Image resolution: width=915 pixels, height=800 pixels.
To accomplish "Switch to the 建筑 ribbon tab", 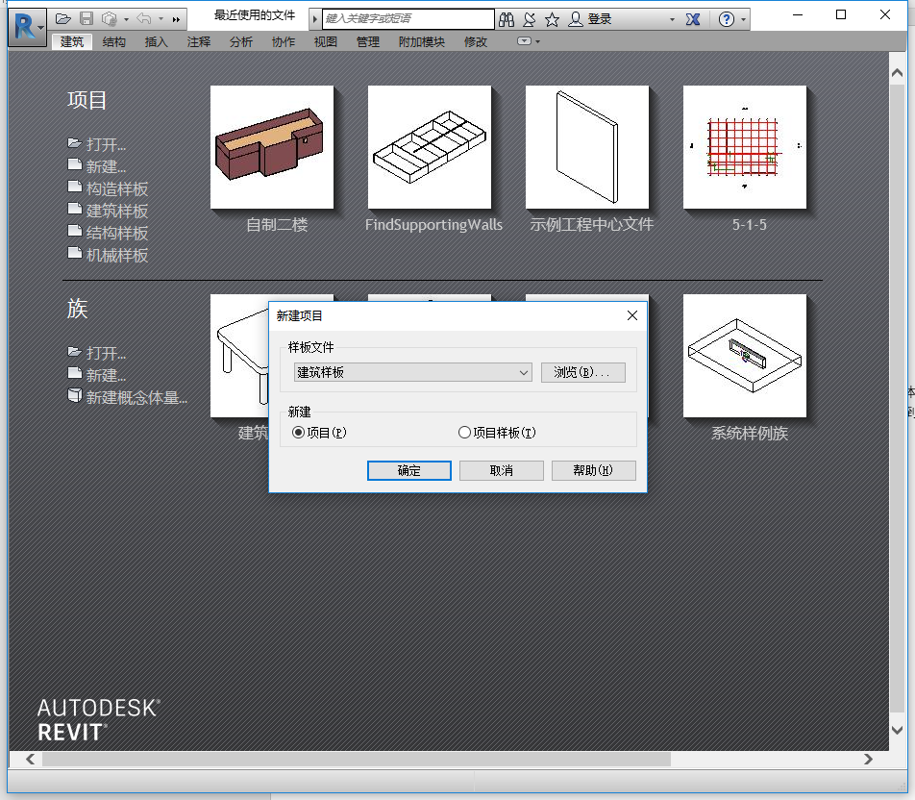I will [x=72, y=41].
